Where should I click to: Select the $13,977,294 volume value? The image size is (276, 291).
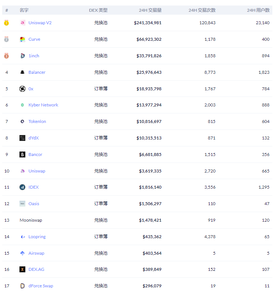pos(149,105)
